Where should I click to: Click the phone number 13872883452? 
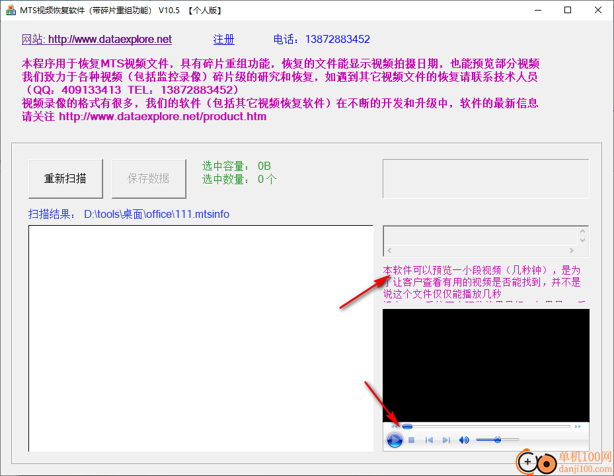338,39
